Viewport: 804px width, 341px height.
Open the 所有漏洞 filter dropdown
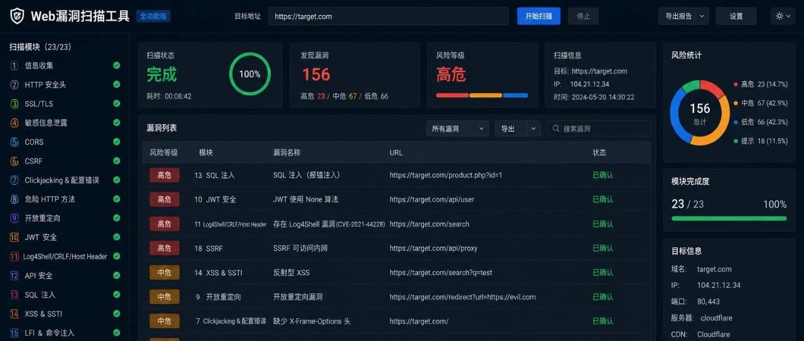pyautogui.click(x=457, y=129)
